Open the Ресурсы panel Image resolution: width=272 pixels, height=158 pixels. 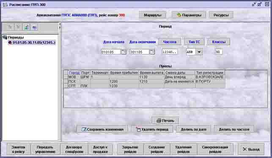click(x=221, y=15)
